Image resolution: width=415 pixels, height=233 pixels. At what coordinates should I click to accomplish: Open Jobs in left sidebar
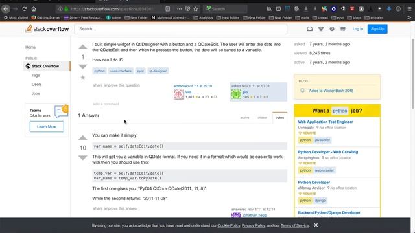click(36, 93)
